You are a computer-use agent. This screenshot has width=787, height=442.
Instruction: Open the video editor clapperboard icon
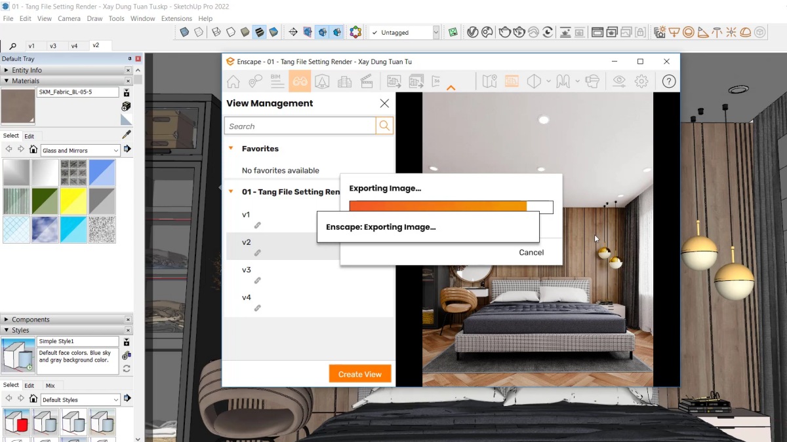coord(367,82)
